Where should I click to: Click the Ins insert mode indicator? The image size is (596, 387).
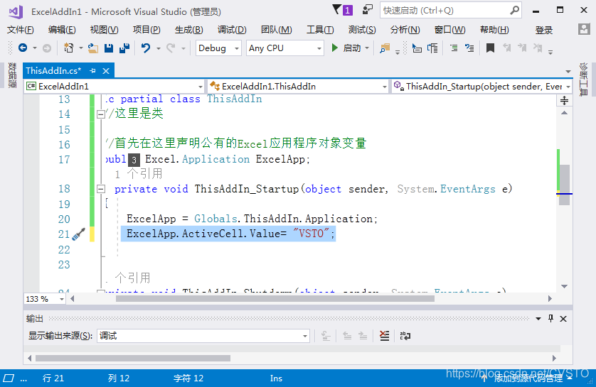276,378
